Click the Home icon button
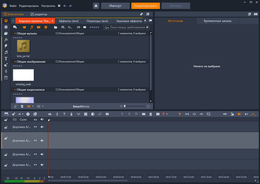The image size is (260, 184). click(96, 6)
